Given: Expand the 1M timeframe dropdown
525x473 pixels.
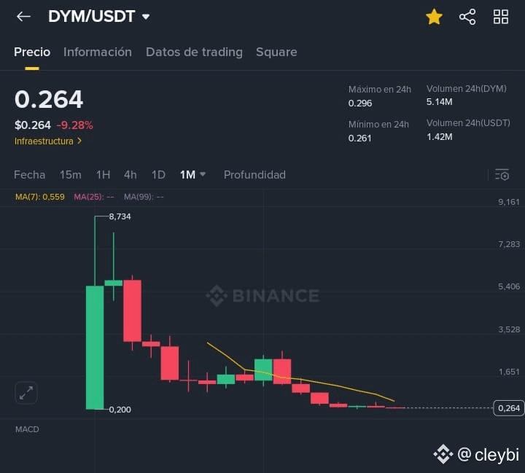Looking at the screenshot, I should coord(192,175).
